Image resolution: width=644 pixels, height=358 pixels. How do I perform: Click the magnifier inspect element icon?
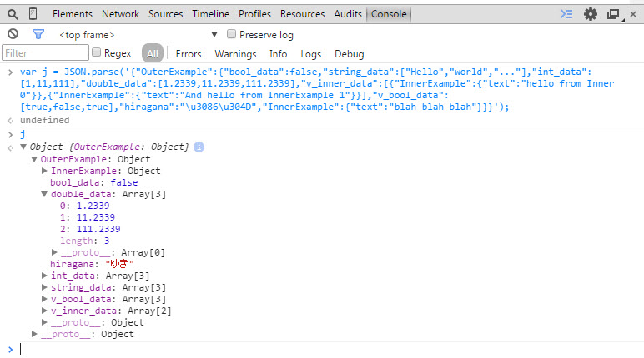coord(13,14)
